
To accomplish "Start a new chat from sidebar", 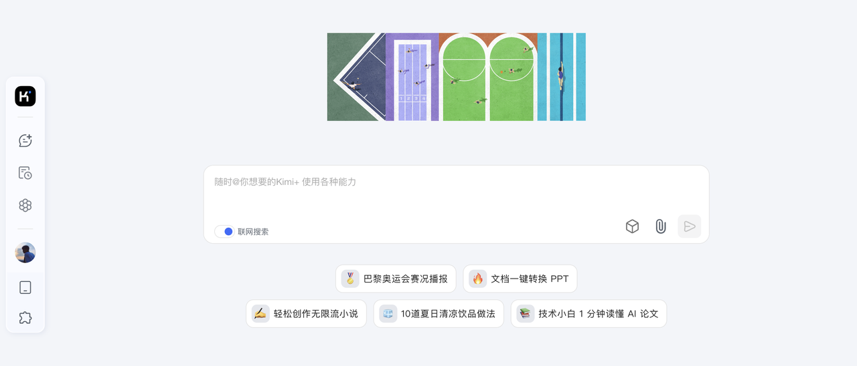I will coord(25,141).
